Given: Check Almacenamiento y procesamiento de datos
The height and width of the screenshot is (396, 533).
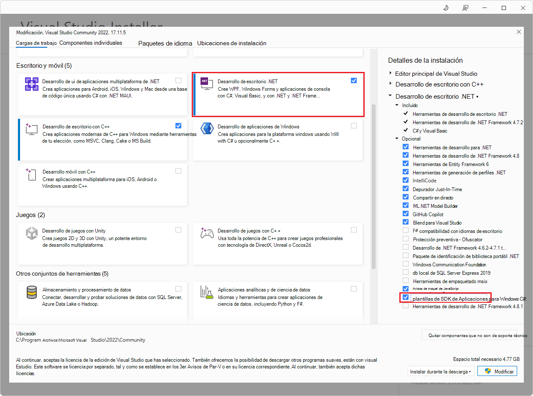Looking at the screenshot, I should 179,289.
